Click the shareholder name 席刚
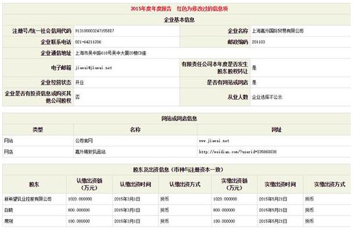This screenshot has width=363, height=237. pos(8,221)
